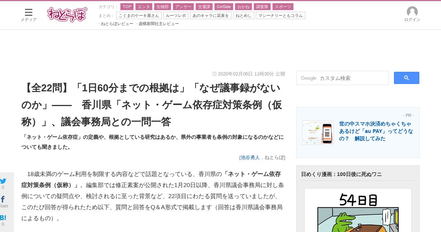
Task: Open あのキャラに花束を summary link
Action: point(211,15)
